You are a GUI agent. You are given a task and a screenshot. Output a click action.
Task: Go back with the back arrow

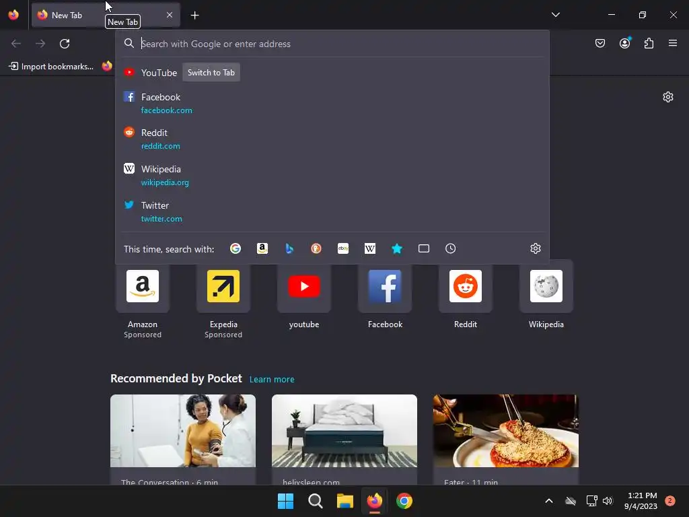click(16, 44)
